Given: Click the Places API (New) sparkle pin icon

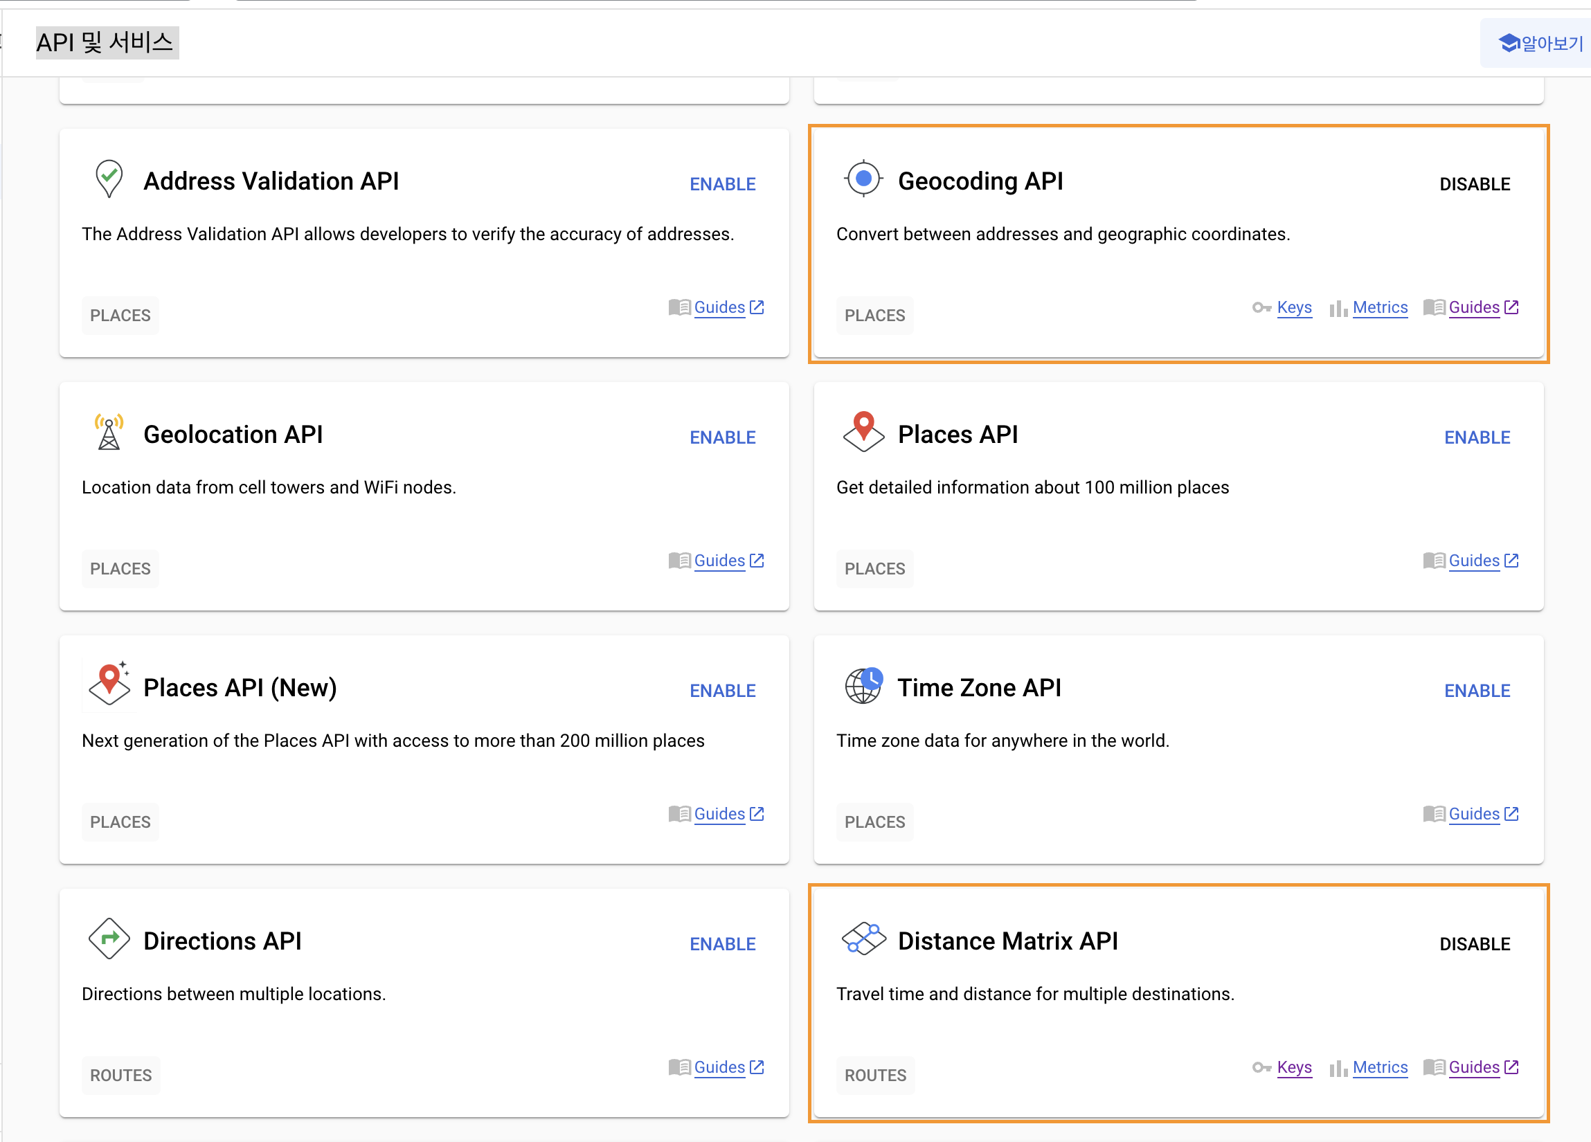Looking at the screenshot, I should pyautogui.click(x=109, y=685).
